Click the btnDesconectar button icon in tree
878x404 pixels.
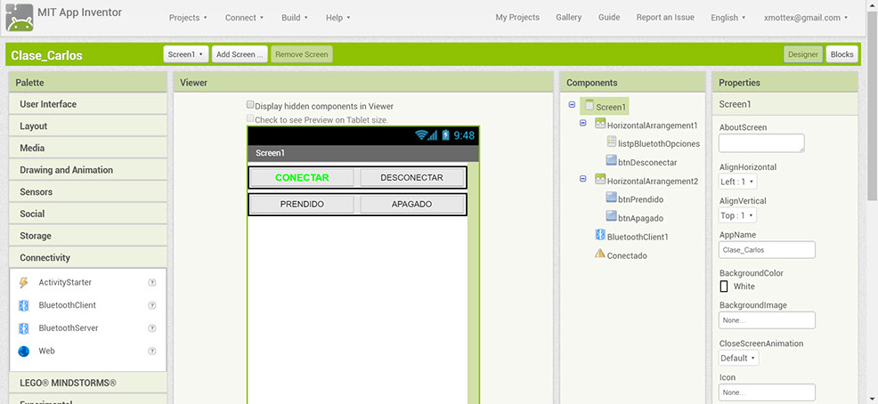point(612,160)
